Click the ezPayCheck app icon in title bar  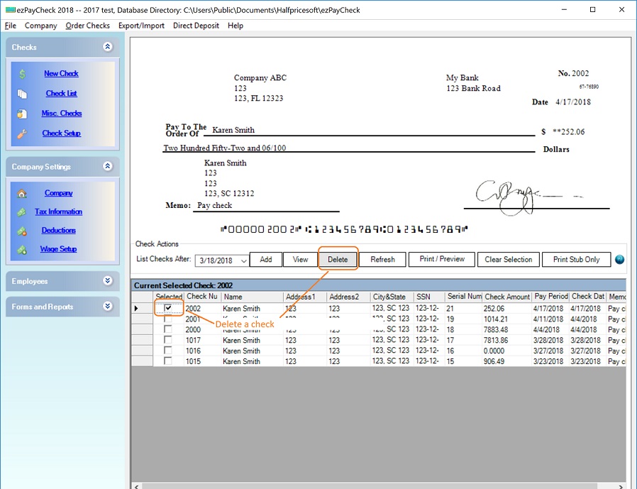10,10
